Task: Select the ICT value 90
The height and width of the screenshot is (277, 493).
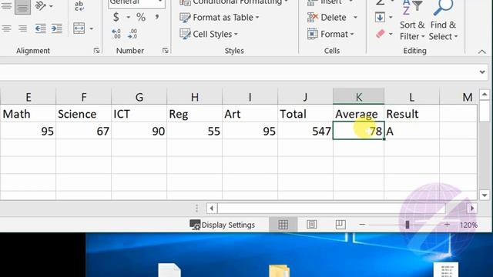Action: [x=139, y=131]
